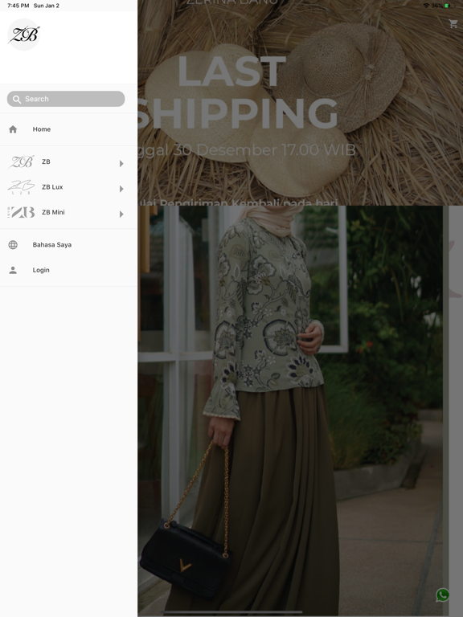Click the ZB Mini brand logo

[21, 212]
